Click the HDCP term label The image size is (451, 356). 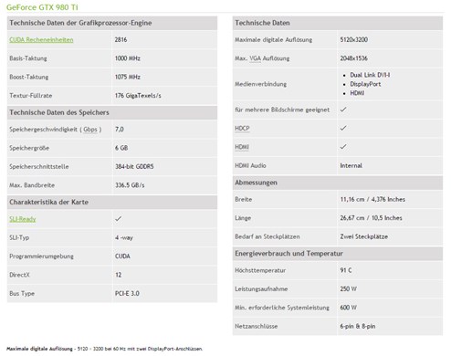[242, 128]
